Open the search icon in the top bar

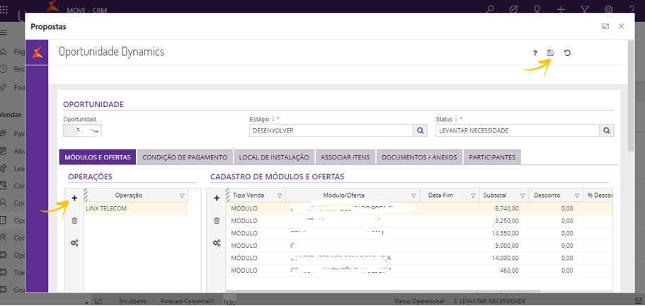pos(491,8)
